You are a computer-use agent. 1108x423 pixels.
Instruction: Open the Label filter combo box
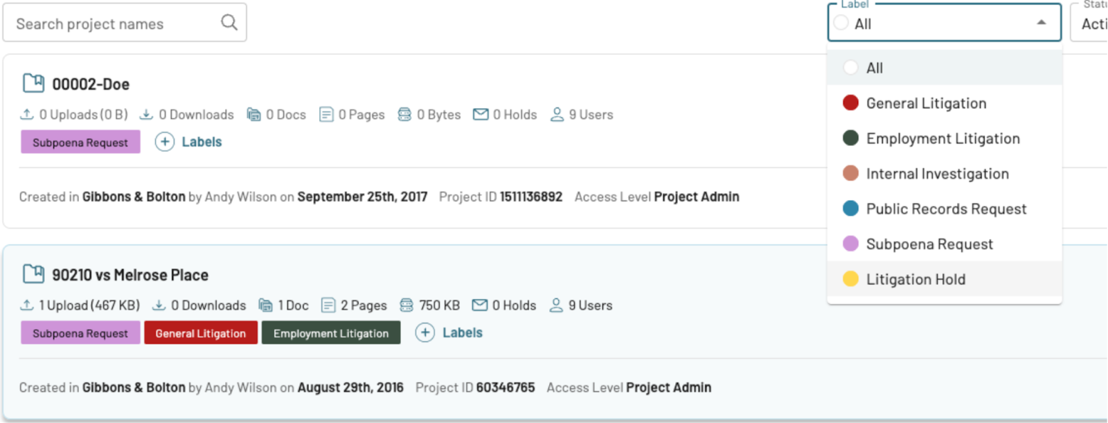945,23
